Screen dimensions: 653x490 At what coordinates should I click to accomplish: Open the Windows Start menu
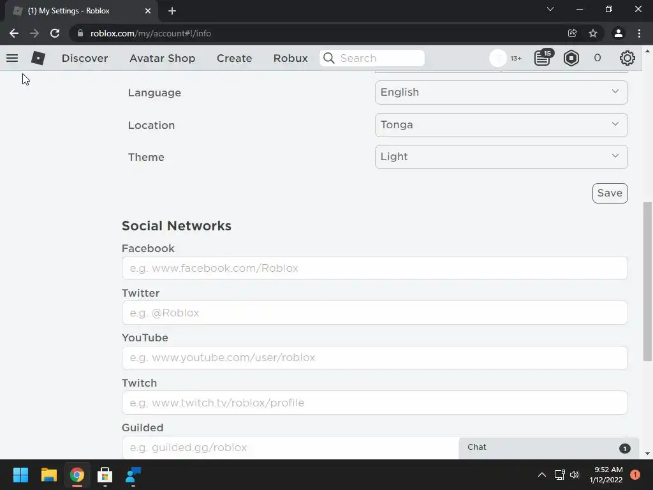(20, 475)
